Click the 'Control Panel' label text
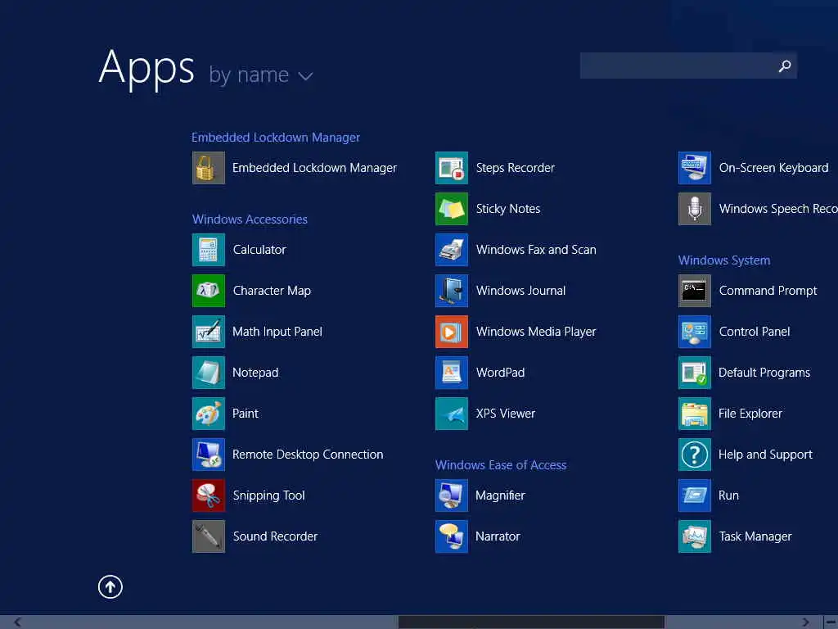 click(x=755, y=332)
